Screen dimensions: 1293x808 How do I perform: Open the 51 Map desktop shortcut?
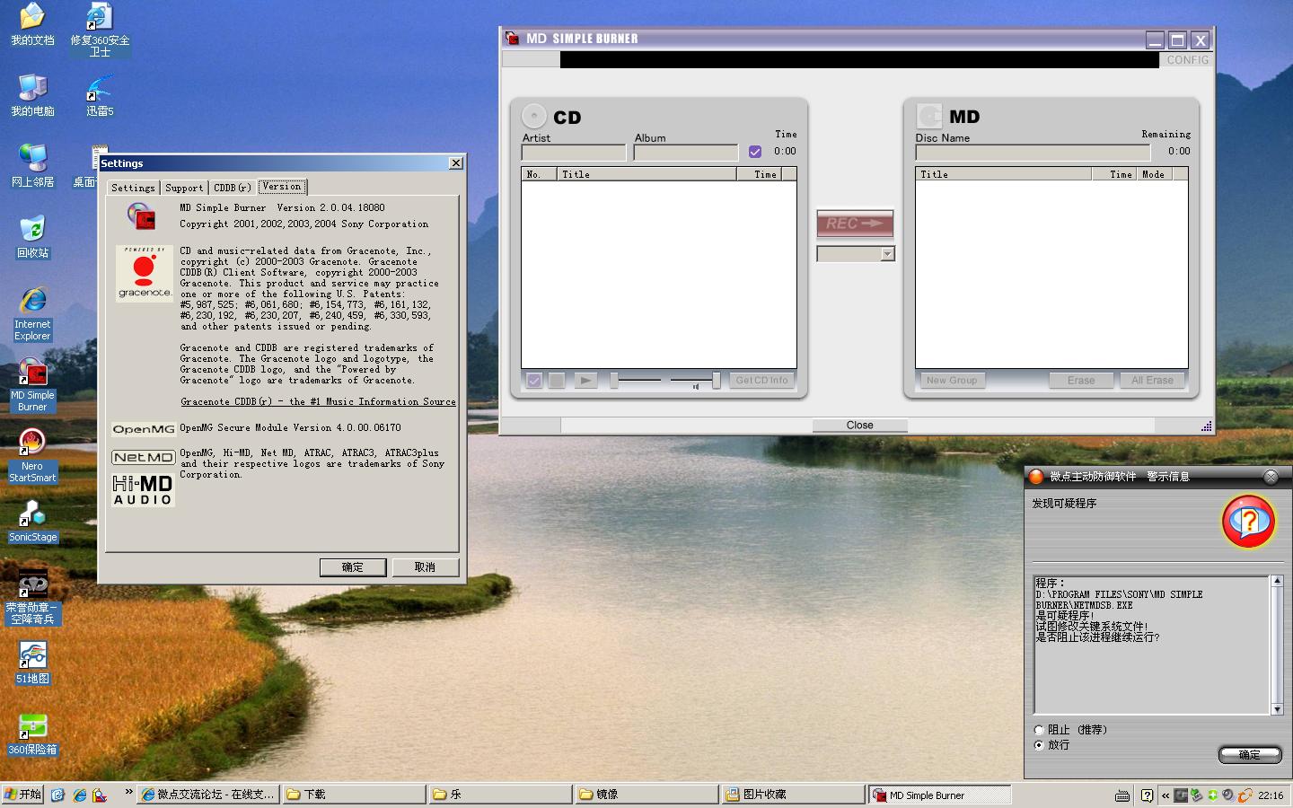pos(32,663)
